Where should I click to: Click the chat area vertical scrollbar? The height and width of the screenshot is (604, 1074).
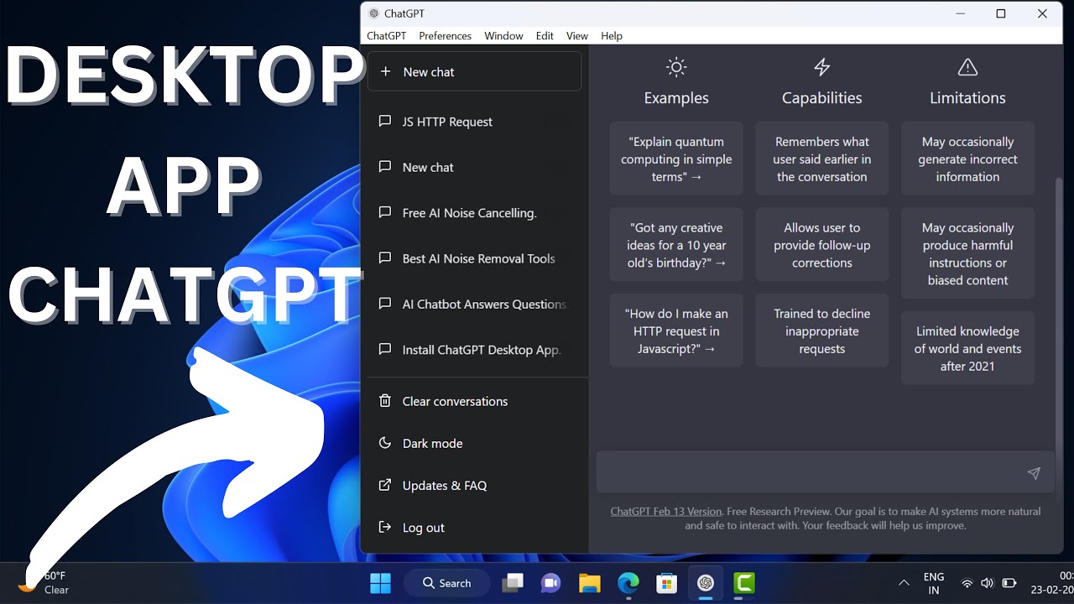coord(1059,315)
